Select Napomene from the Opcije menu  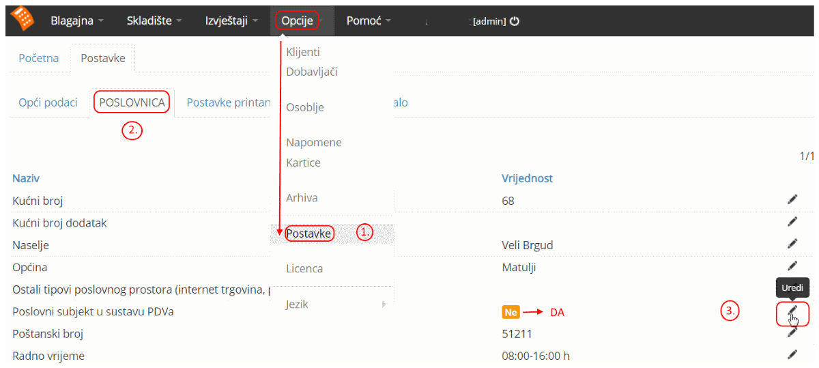314,143
